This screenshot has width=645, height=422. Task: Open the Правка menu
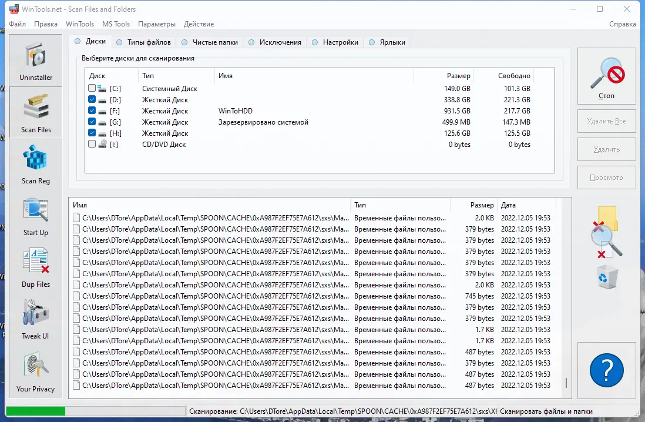coord(46,24)
